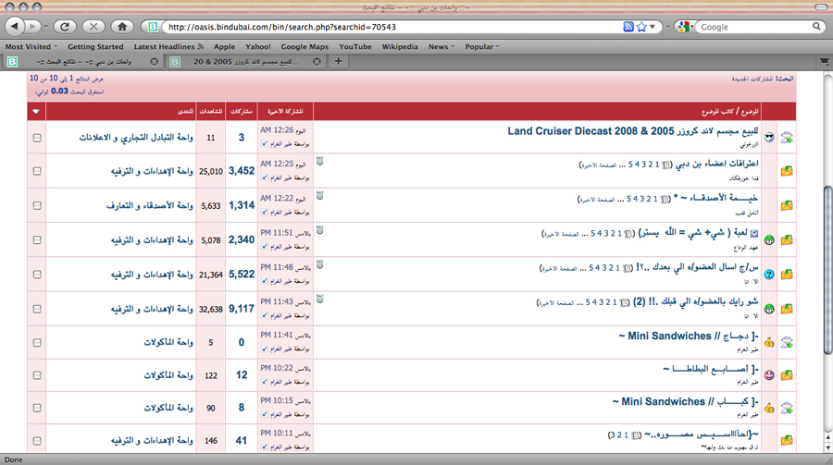Click the thread status icon for Land Cruiser row

click(x=787, y=138)
